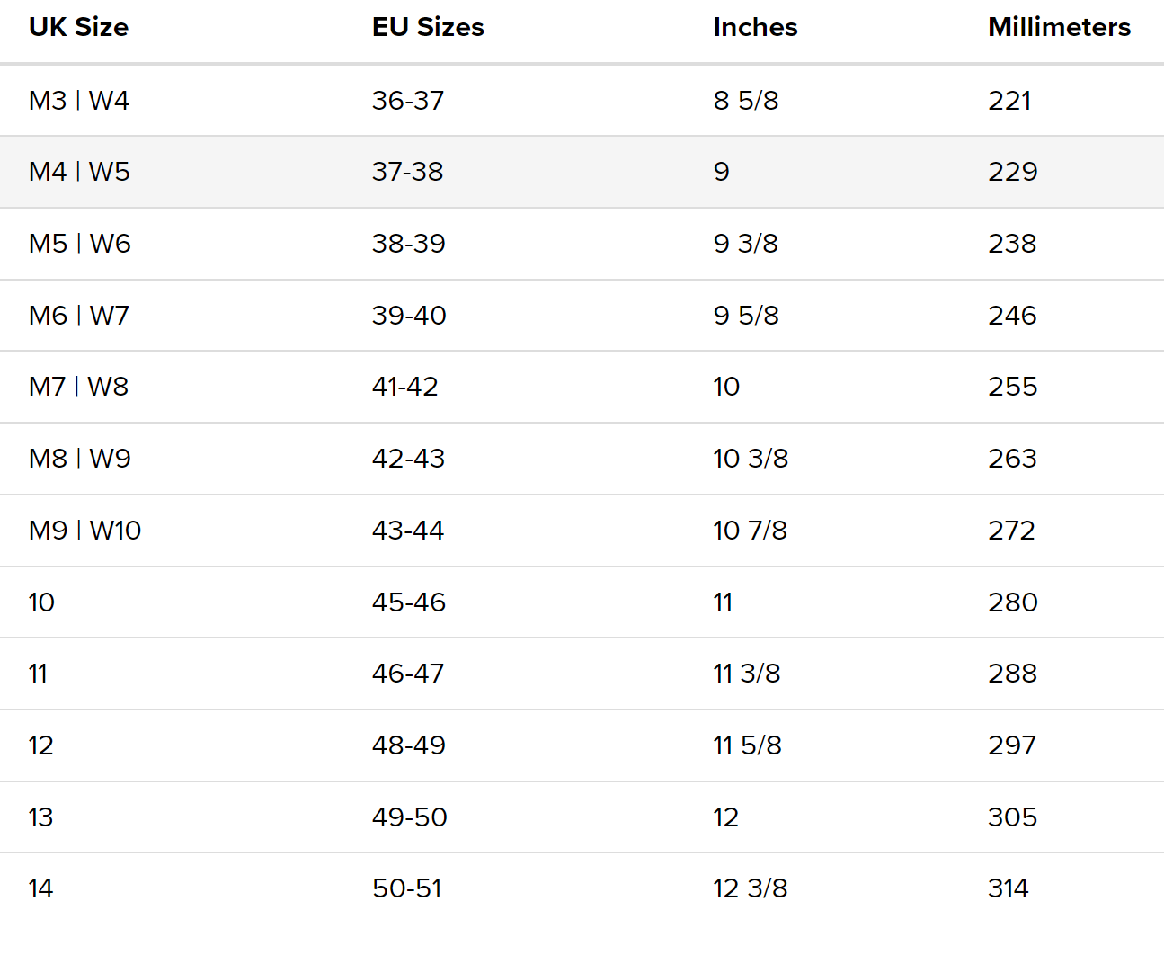The image size is (1164, 964).
Task: Click the 45-46 EU size cell
Action: coord(409,602)
